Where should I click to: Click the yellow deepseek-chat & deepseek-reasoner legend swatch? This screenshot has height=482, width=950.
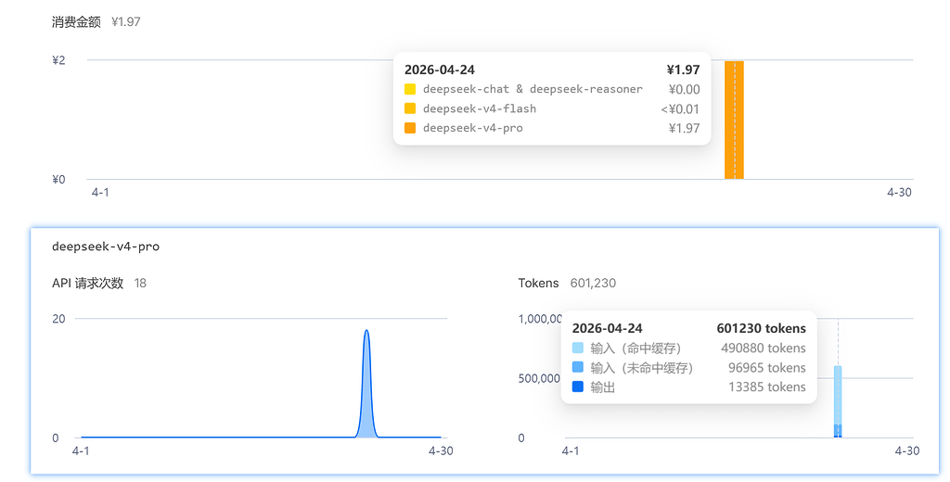(x=410, y=89)
